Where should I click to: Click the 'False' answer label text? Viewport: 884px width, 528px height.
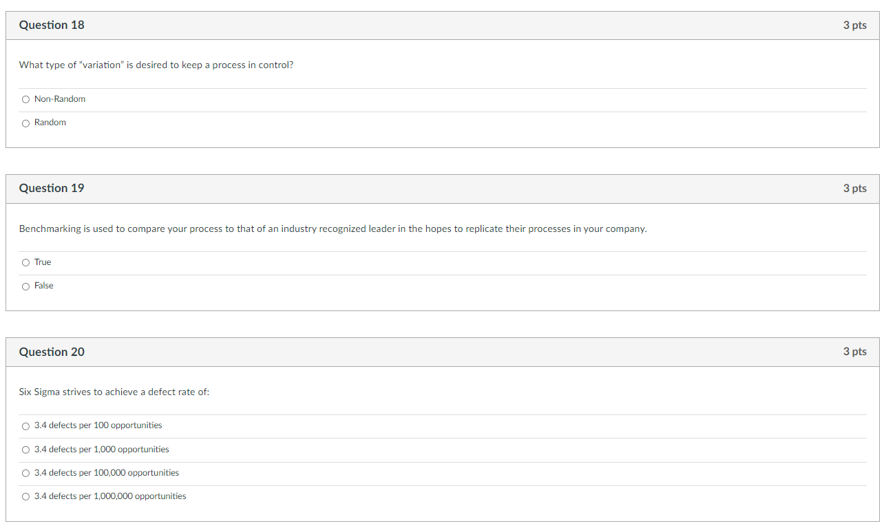click(44, 286)
